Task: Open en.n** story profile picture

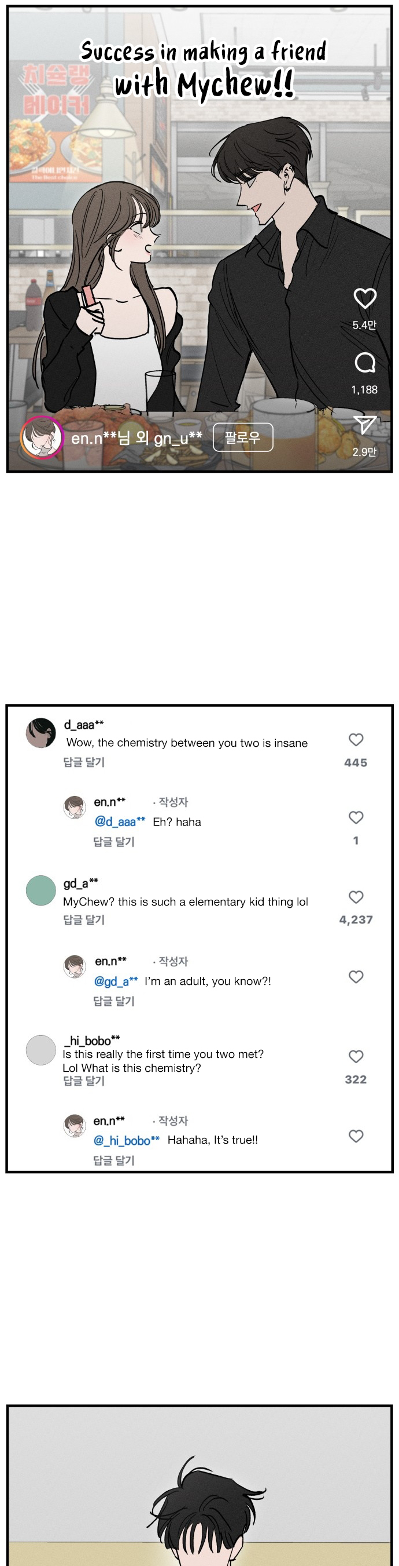Action: pyautogui.click(x=42, y=436)
